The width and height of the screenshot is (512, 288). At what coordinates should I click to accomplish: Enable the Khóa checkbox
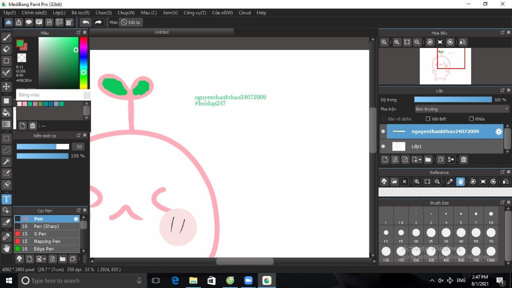tap(471, 119)
